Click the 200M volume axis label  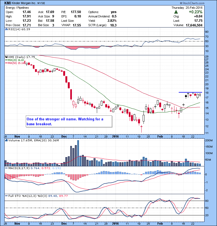pyautogui.click(x=209, y=141)
